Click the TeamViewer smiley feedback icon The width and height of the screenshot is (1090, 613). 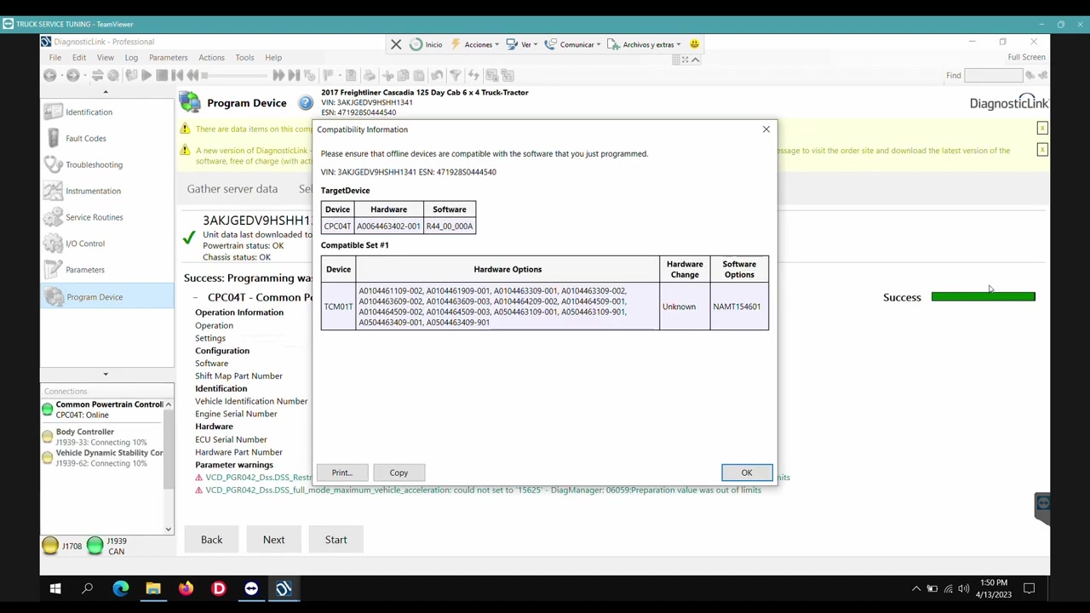tap(694, 44)
